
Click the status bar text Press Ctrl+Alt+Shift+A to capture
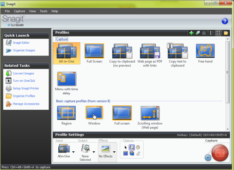pos(26,167)
